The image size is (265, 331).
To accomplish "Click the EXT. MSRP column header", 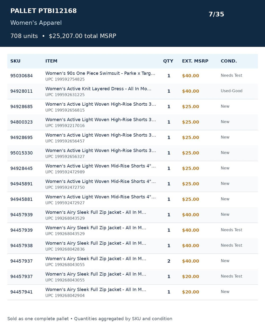I will pyautogui.click(x=195, y=61).
